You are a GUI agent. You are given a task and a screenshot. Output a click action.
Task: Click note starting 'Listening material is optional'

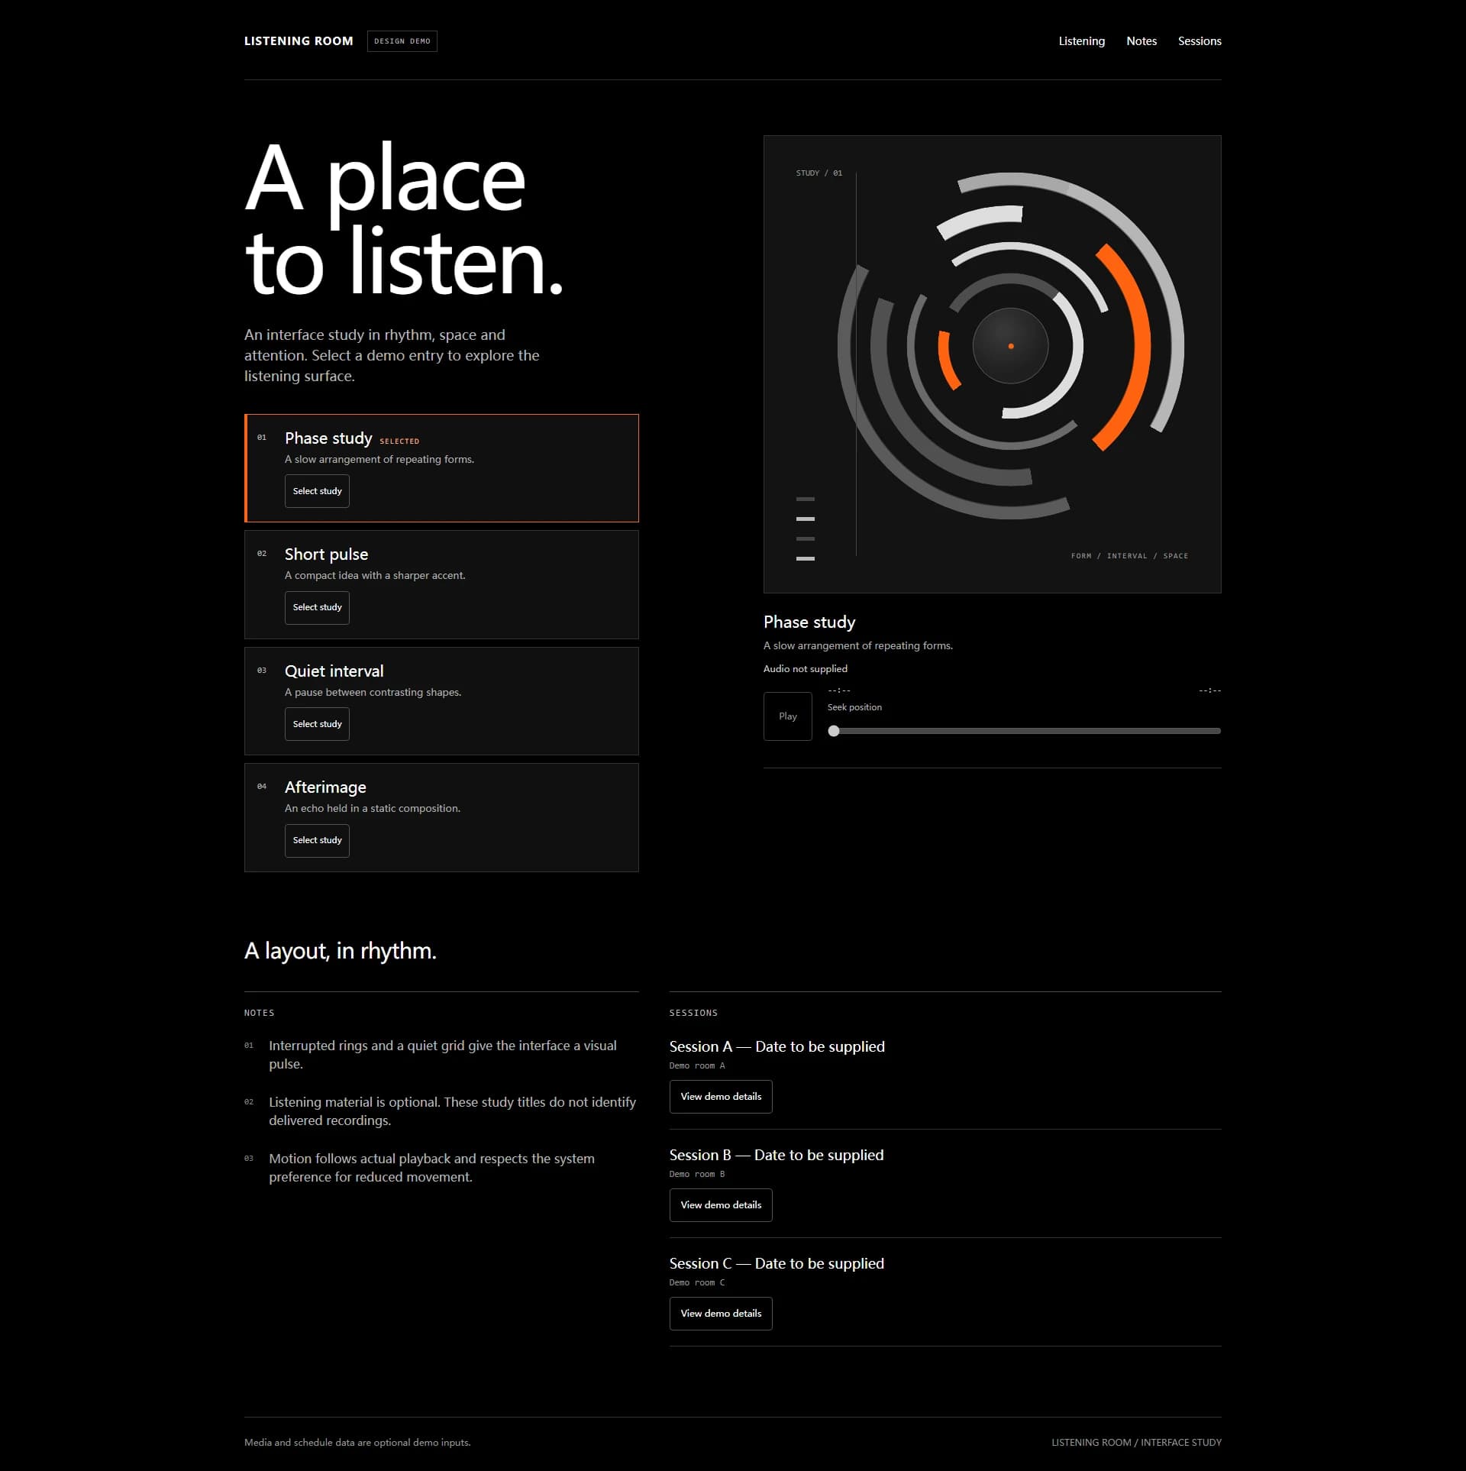tap(452, 1111)
